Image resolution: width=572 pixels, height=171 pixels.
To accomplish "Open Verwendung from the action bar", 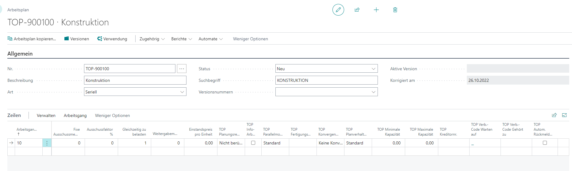I will tap(112, 39).
